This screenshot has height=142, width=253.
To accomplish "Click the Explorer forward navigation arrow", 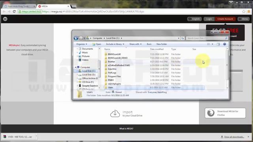I will (x=81, y=38).
